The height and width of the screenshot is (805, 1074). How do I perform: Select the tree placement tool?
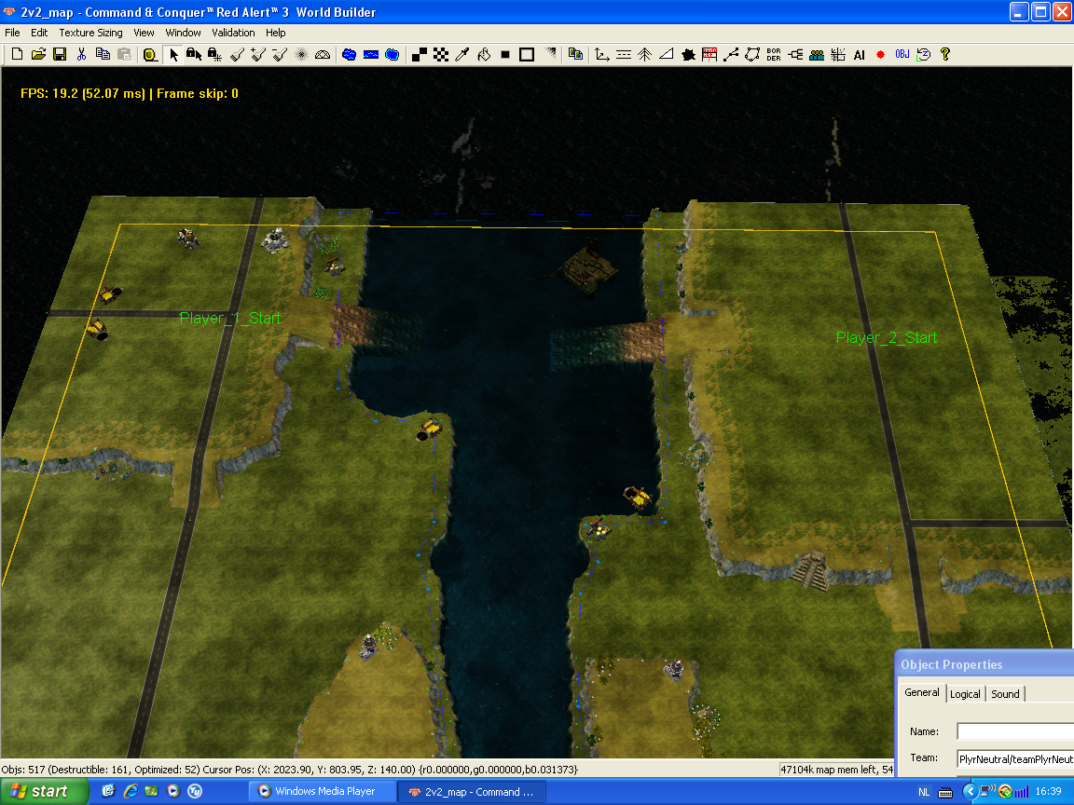click(x=644, y=54)
